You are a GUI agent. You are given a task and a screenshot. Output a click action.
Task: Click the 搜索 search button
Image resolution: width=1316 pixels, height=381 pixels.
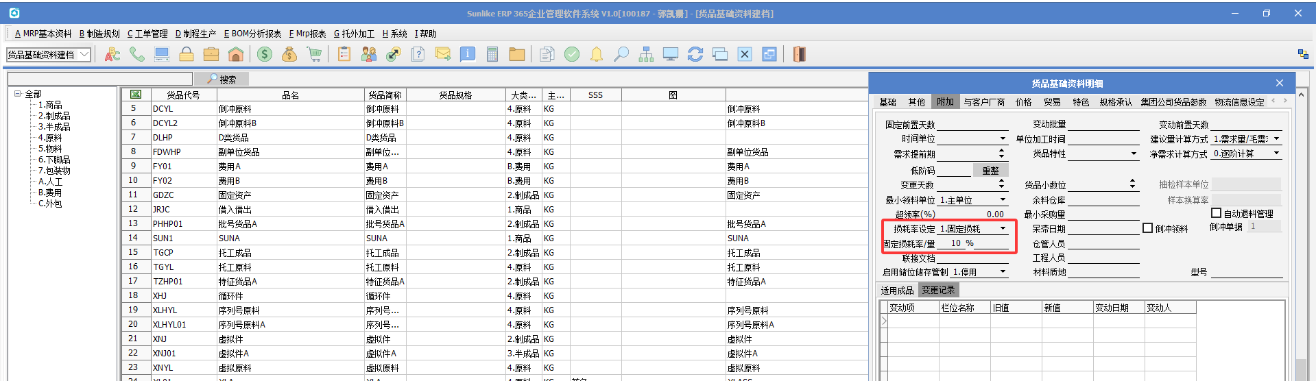222,79
